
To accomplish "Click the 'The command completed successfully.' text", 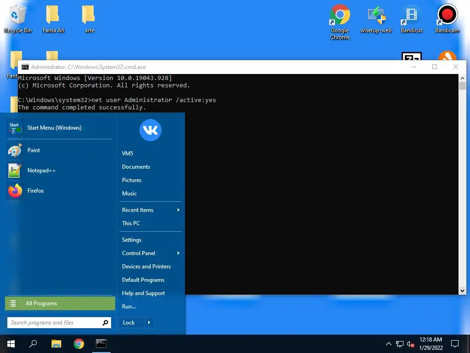I will [82, 108].
